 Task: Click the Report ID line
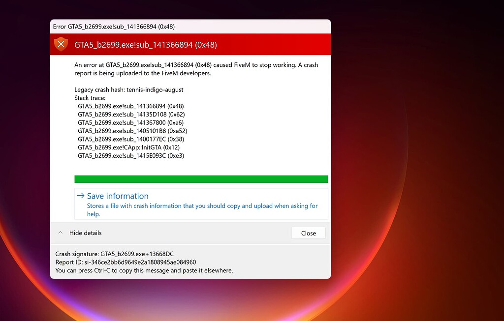tap(126, 263)
